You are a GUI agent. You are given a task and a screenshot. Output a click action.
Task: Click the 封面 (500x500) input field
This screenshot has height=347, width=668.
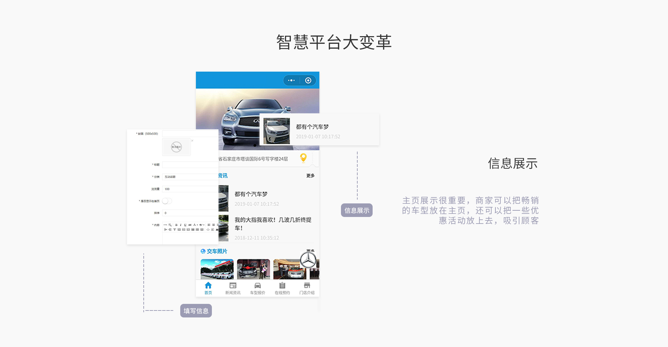click(190, 134)
